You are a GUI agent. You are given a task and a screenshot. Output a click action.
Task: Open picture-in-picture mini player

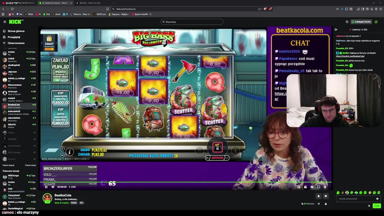tap(299, 187)
